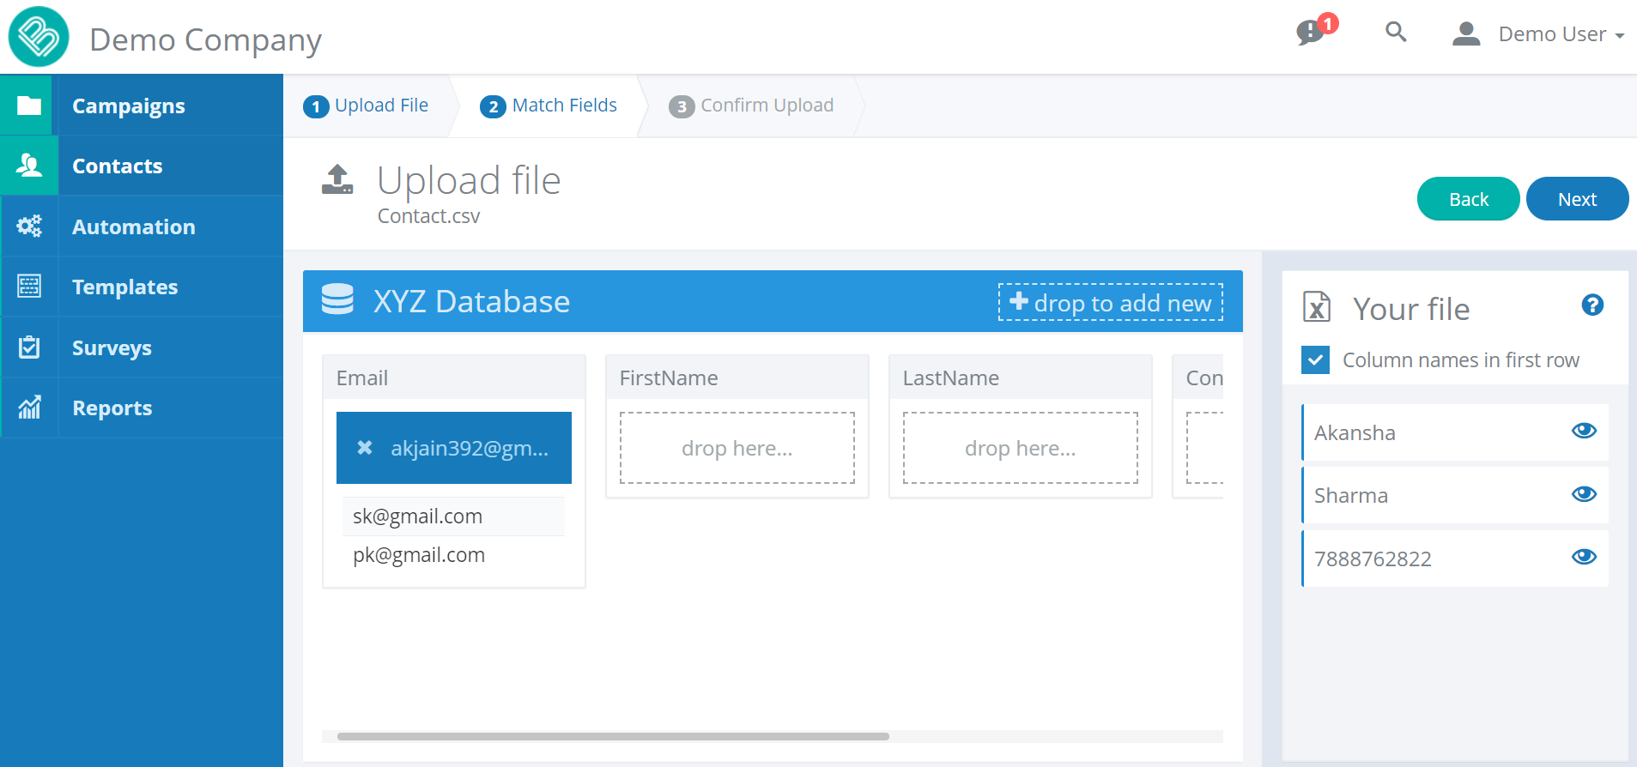Viewport: 1637px width, 767px height.
Task: Uncheck Column names in first row
Action: pos(1315,360)
